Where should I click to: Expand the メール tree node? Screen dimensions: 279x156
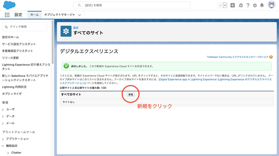pyautogui.click(x=3, y=123)
